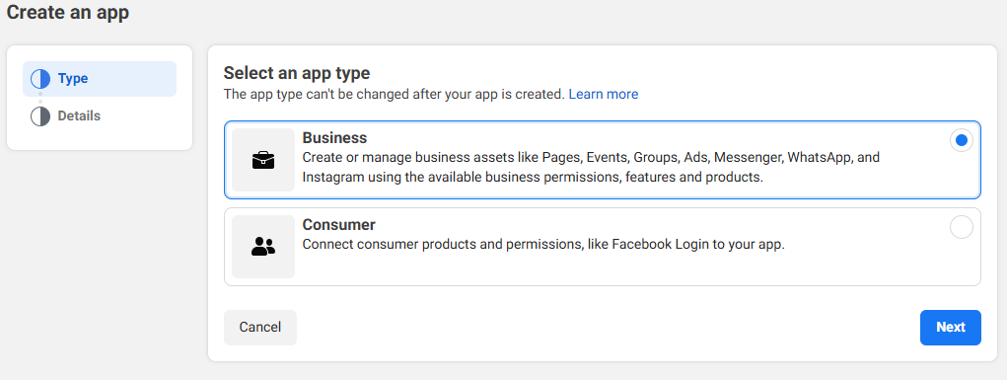Click the Consumer description mentioning Facebook Login
The height and width of the screenshot is (380, 1007).
(544, 245)
